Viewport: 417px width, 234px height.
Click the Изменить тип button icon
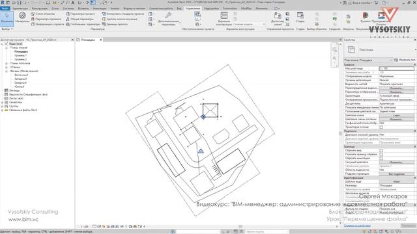click(x=396, y=60)
